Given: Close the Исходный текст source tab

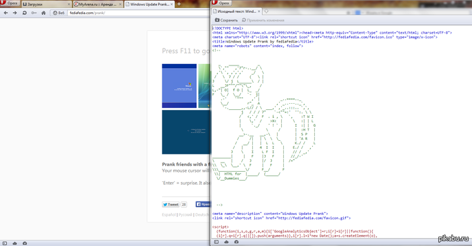Looking at the screenshot, I should point(259,11).
